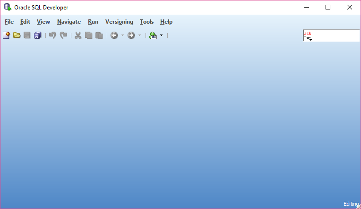Click the Forward navigation arrow
This screenshot has width=361, height=209.
pos(131,35)
